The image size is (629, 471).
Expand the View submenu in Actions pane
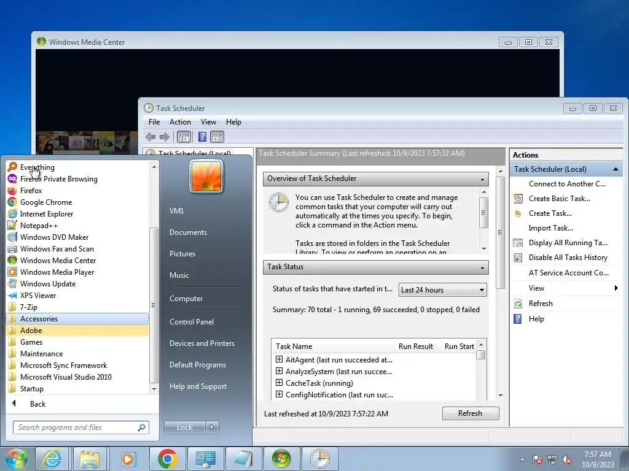coord(616,288)
